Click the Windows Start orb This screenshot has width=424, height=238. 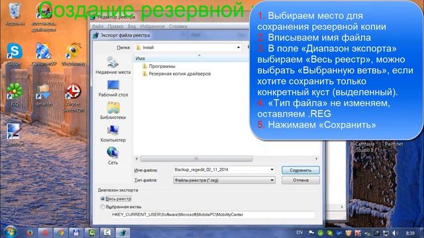click(x=11, y=232)
